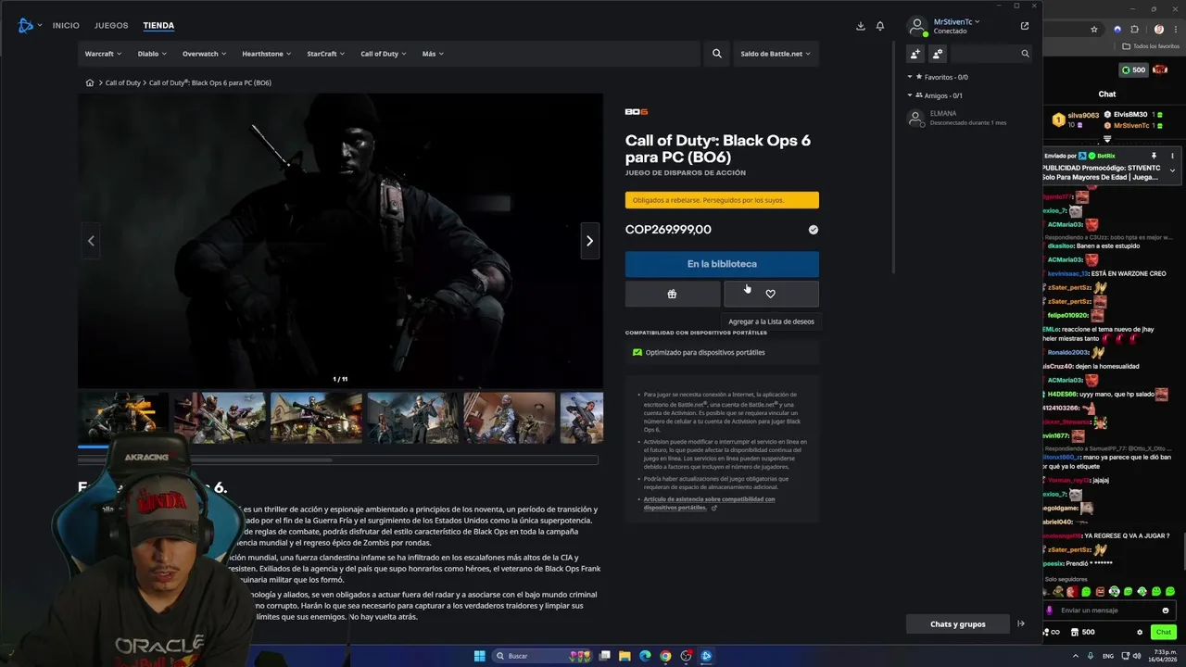Open Chrome profile avatar
The height and width of the screenshot is (667, 1186).
[1158, 30]
